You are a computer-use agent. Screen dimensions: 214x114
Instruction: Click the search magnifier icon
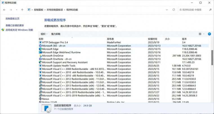[210, 10]
